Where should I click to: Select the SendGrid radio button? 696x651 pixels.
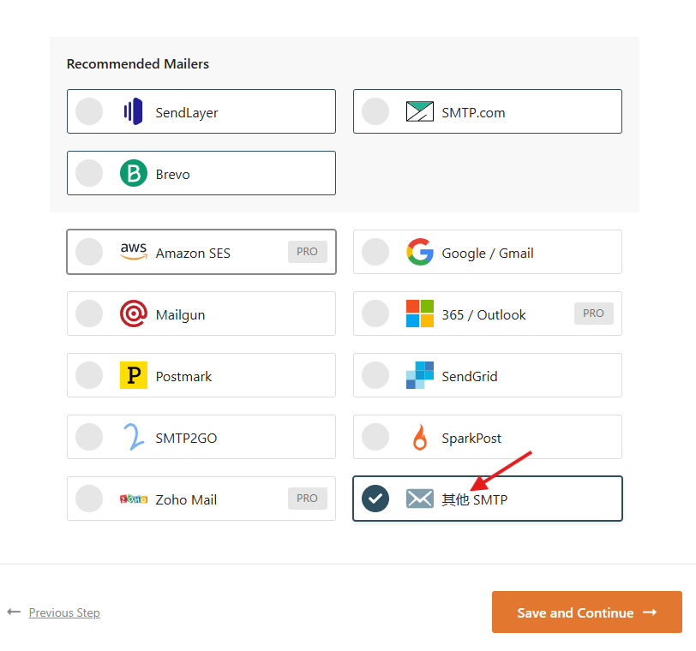(375, 375)
